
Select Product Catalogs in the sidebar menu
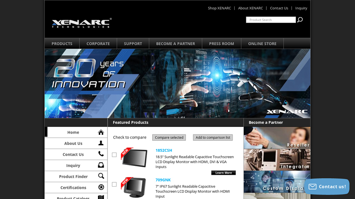click(x=76, y=196)
